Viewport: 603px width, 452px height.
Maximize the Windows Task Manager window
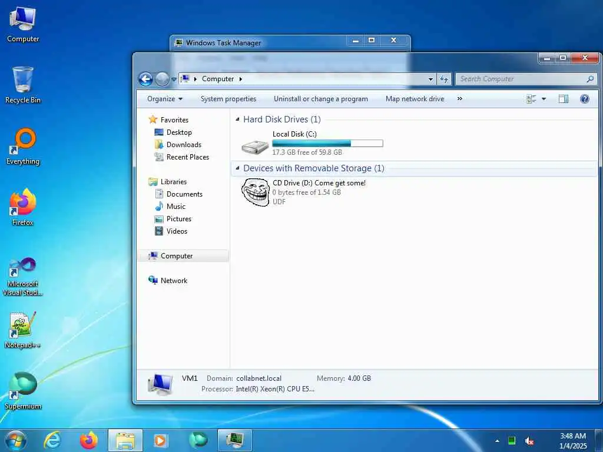372,40
